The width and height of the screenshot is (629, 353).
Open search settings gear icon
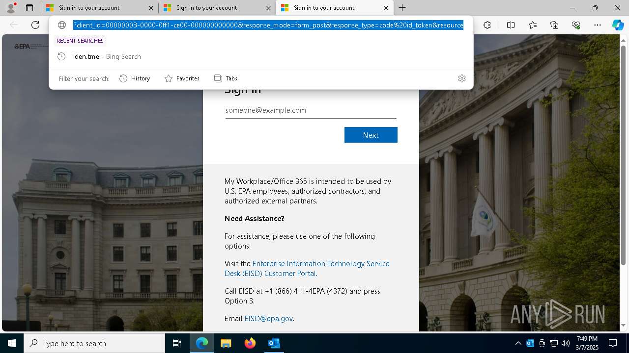point(462,78)
